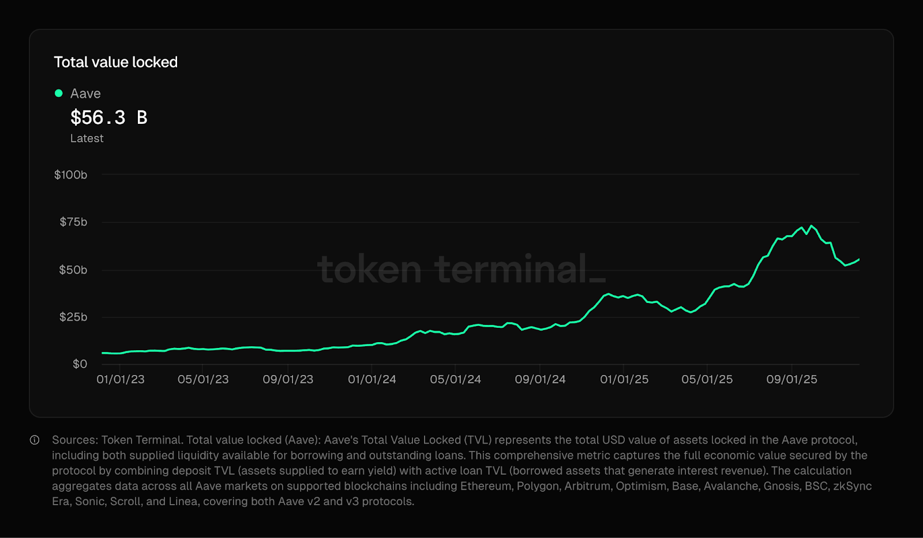Click the 09/01/24 x-axis date
Viewport: 923px width, 538px height.
point(540,379)
